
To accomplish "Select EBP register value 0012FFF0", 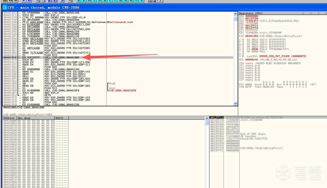I will (252, 28).
